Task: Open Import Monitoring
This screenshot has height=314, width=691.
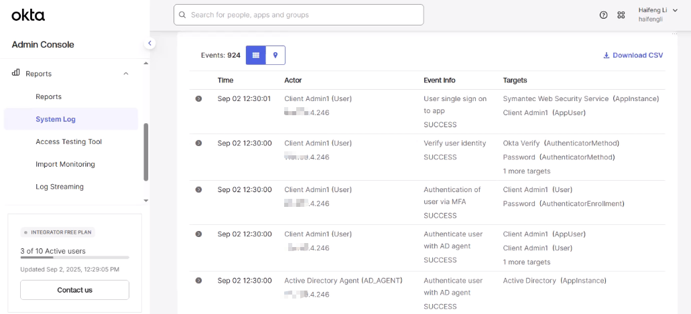Action: (65, 164)
